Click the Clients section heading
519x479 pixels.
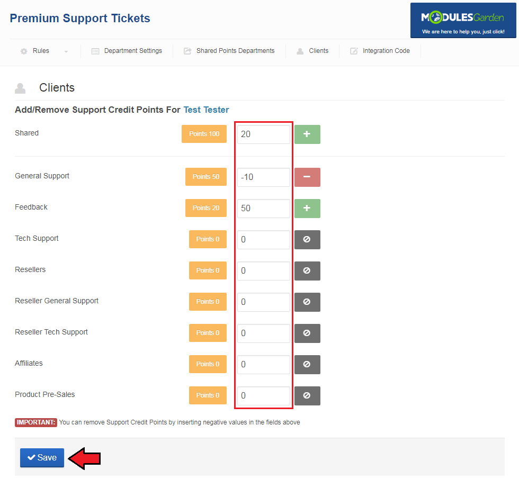pos(57,88)
